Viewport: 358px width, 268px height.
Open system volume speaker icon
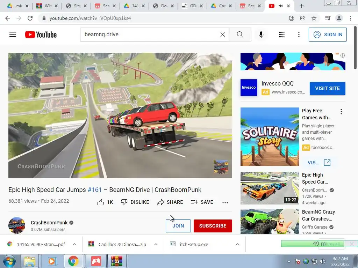coord(323,261)
